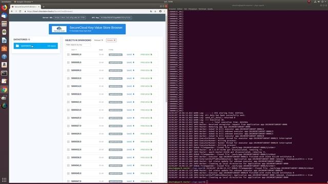328x184 pixels.
Task: Tick the checkbox for object 5000021,0
Action: coord(68,102)
